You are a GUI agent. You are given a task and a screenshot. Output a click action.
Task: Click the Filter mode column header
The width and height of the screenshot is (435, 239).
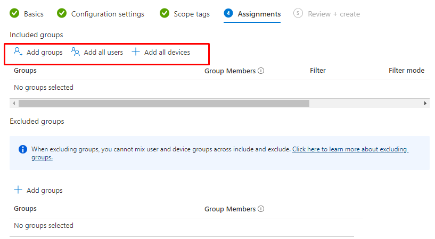pos(406,71)
